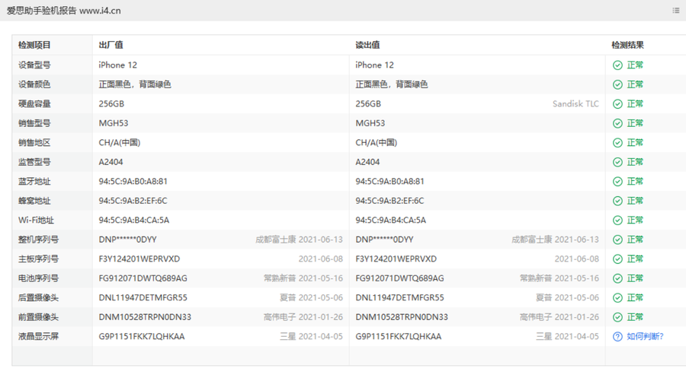Screen dimensions: 686x368
Task: Select read value F3Y124201WEPRVXD
Action: [x=396, y=259]
